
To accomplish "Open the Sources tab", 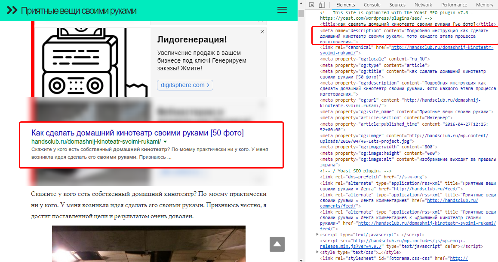I will (x=397, y=5).
